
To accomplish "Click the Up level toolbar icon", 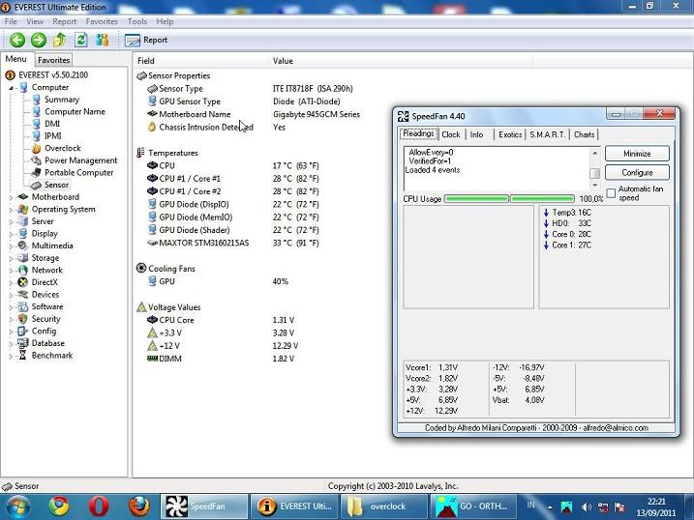I will (x=60, y=41).
